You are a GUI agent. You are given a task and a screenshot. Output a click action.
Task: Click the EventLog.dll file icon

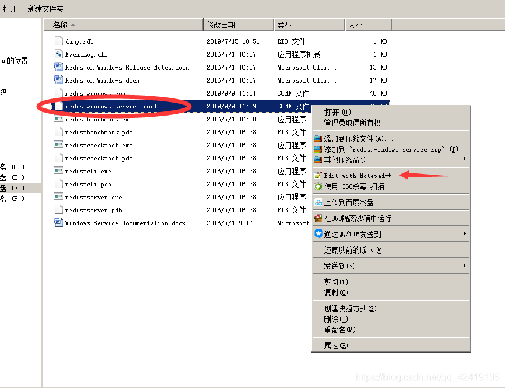click(x=58, y=54)
